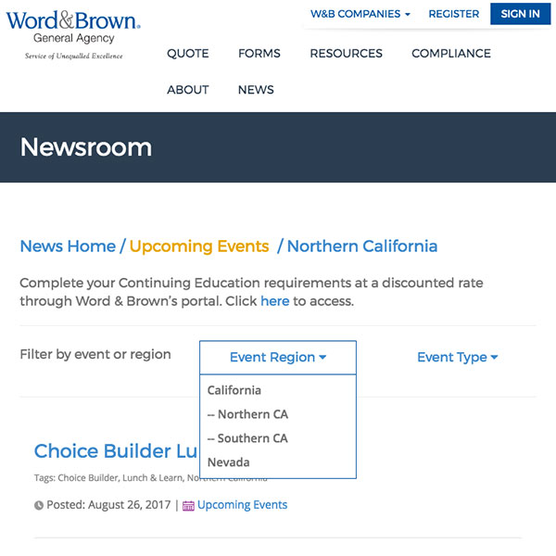
Task: Collapse the Event Region dropdown
Action: 278,358
